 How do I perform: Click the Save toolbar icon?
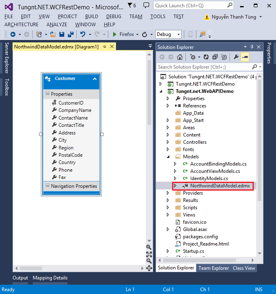62,34
